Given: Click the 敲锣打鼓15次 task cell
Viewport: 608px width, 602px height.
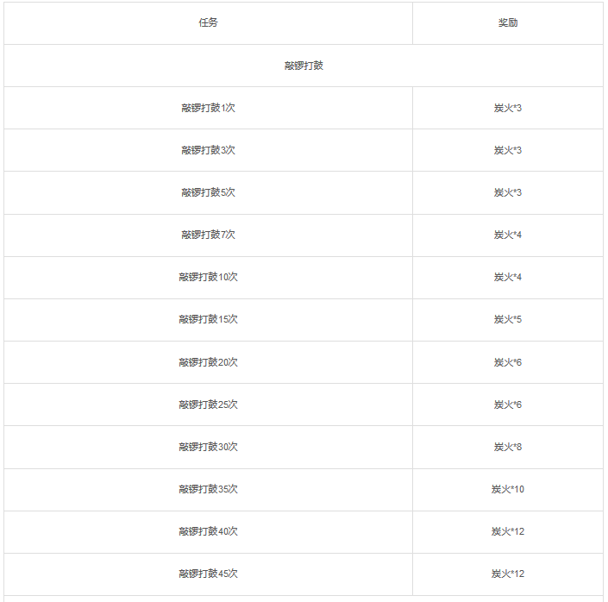Looking at the screenshot, I should click(x=208, y=319).
